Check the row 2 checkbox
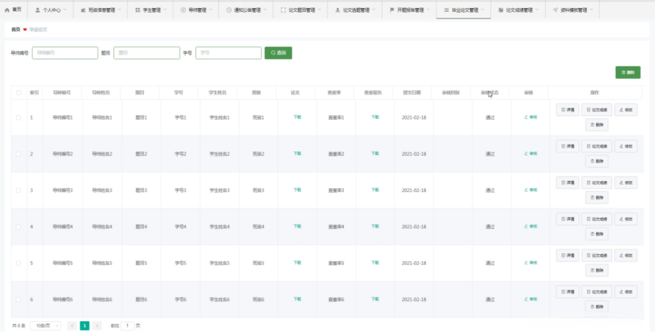 click(18, 154)
